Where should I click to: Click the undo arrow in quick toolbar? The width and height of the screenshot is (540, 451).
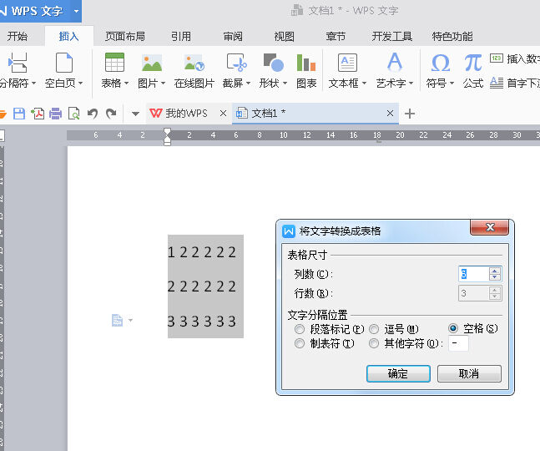pos(92,114)
